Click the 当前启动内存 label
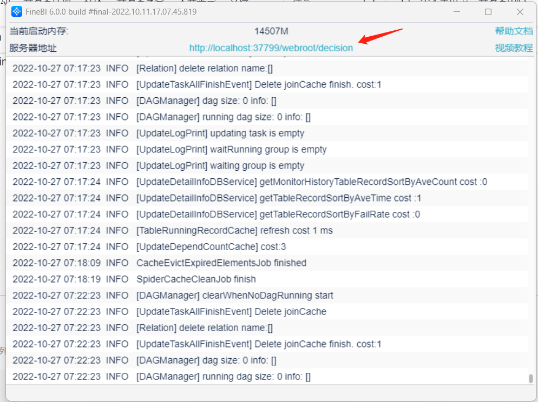The width and height of the screenshot is (538, 402). click(39, 31)
